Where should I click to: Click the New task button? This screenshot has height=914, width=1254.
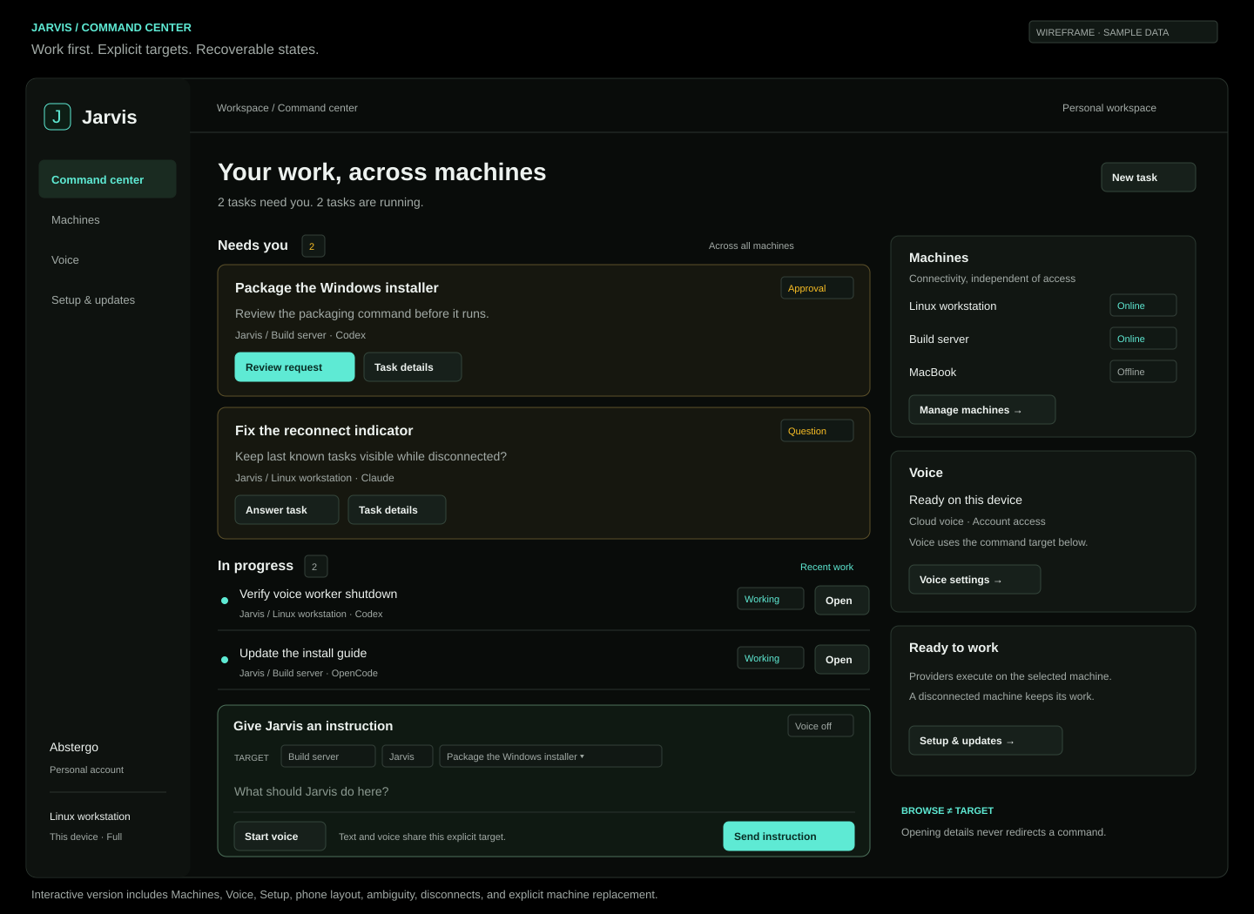coord(1148,177)
